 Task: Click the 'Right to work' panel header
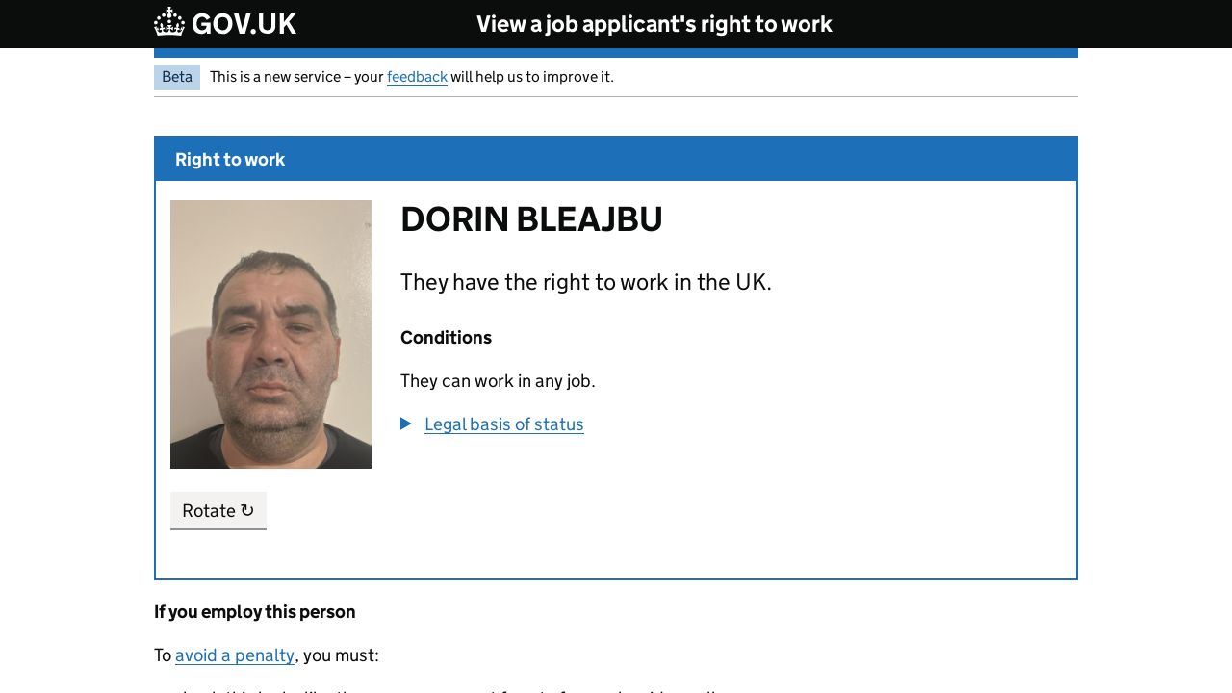230,160
